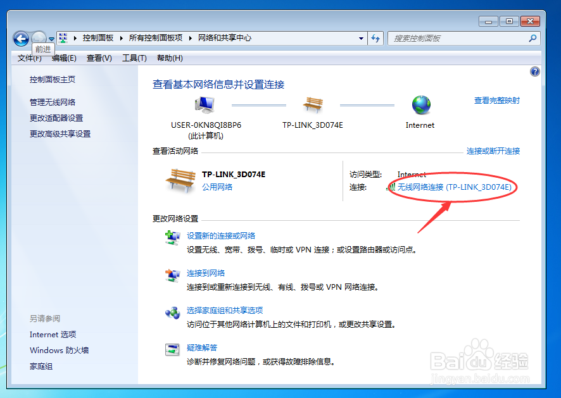Open recent pages dropdown arrow beside the Forward button
The height and width of the screenshot is (398, 561).
coord(51,39)
